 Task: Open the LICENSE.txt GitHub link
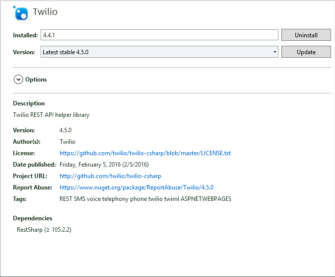click(145, 153)
